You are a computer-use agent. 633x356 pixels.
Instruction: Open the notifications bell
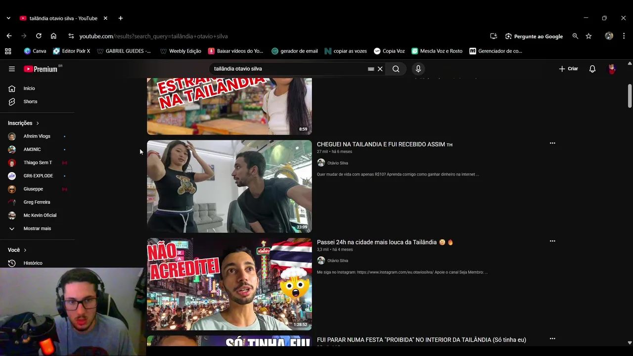(592, 69)
